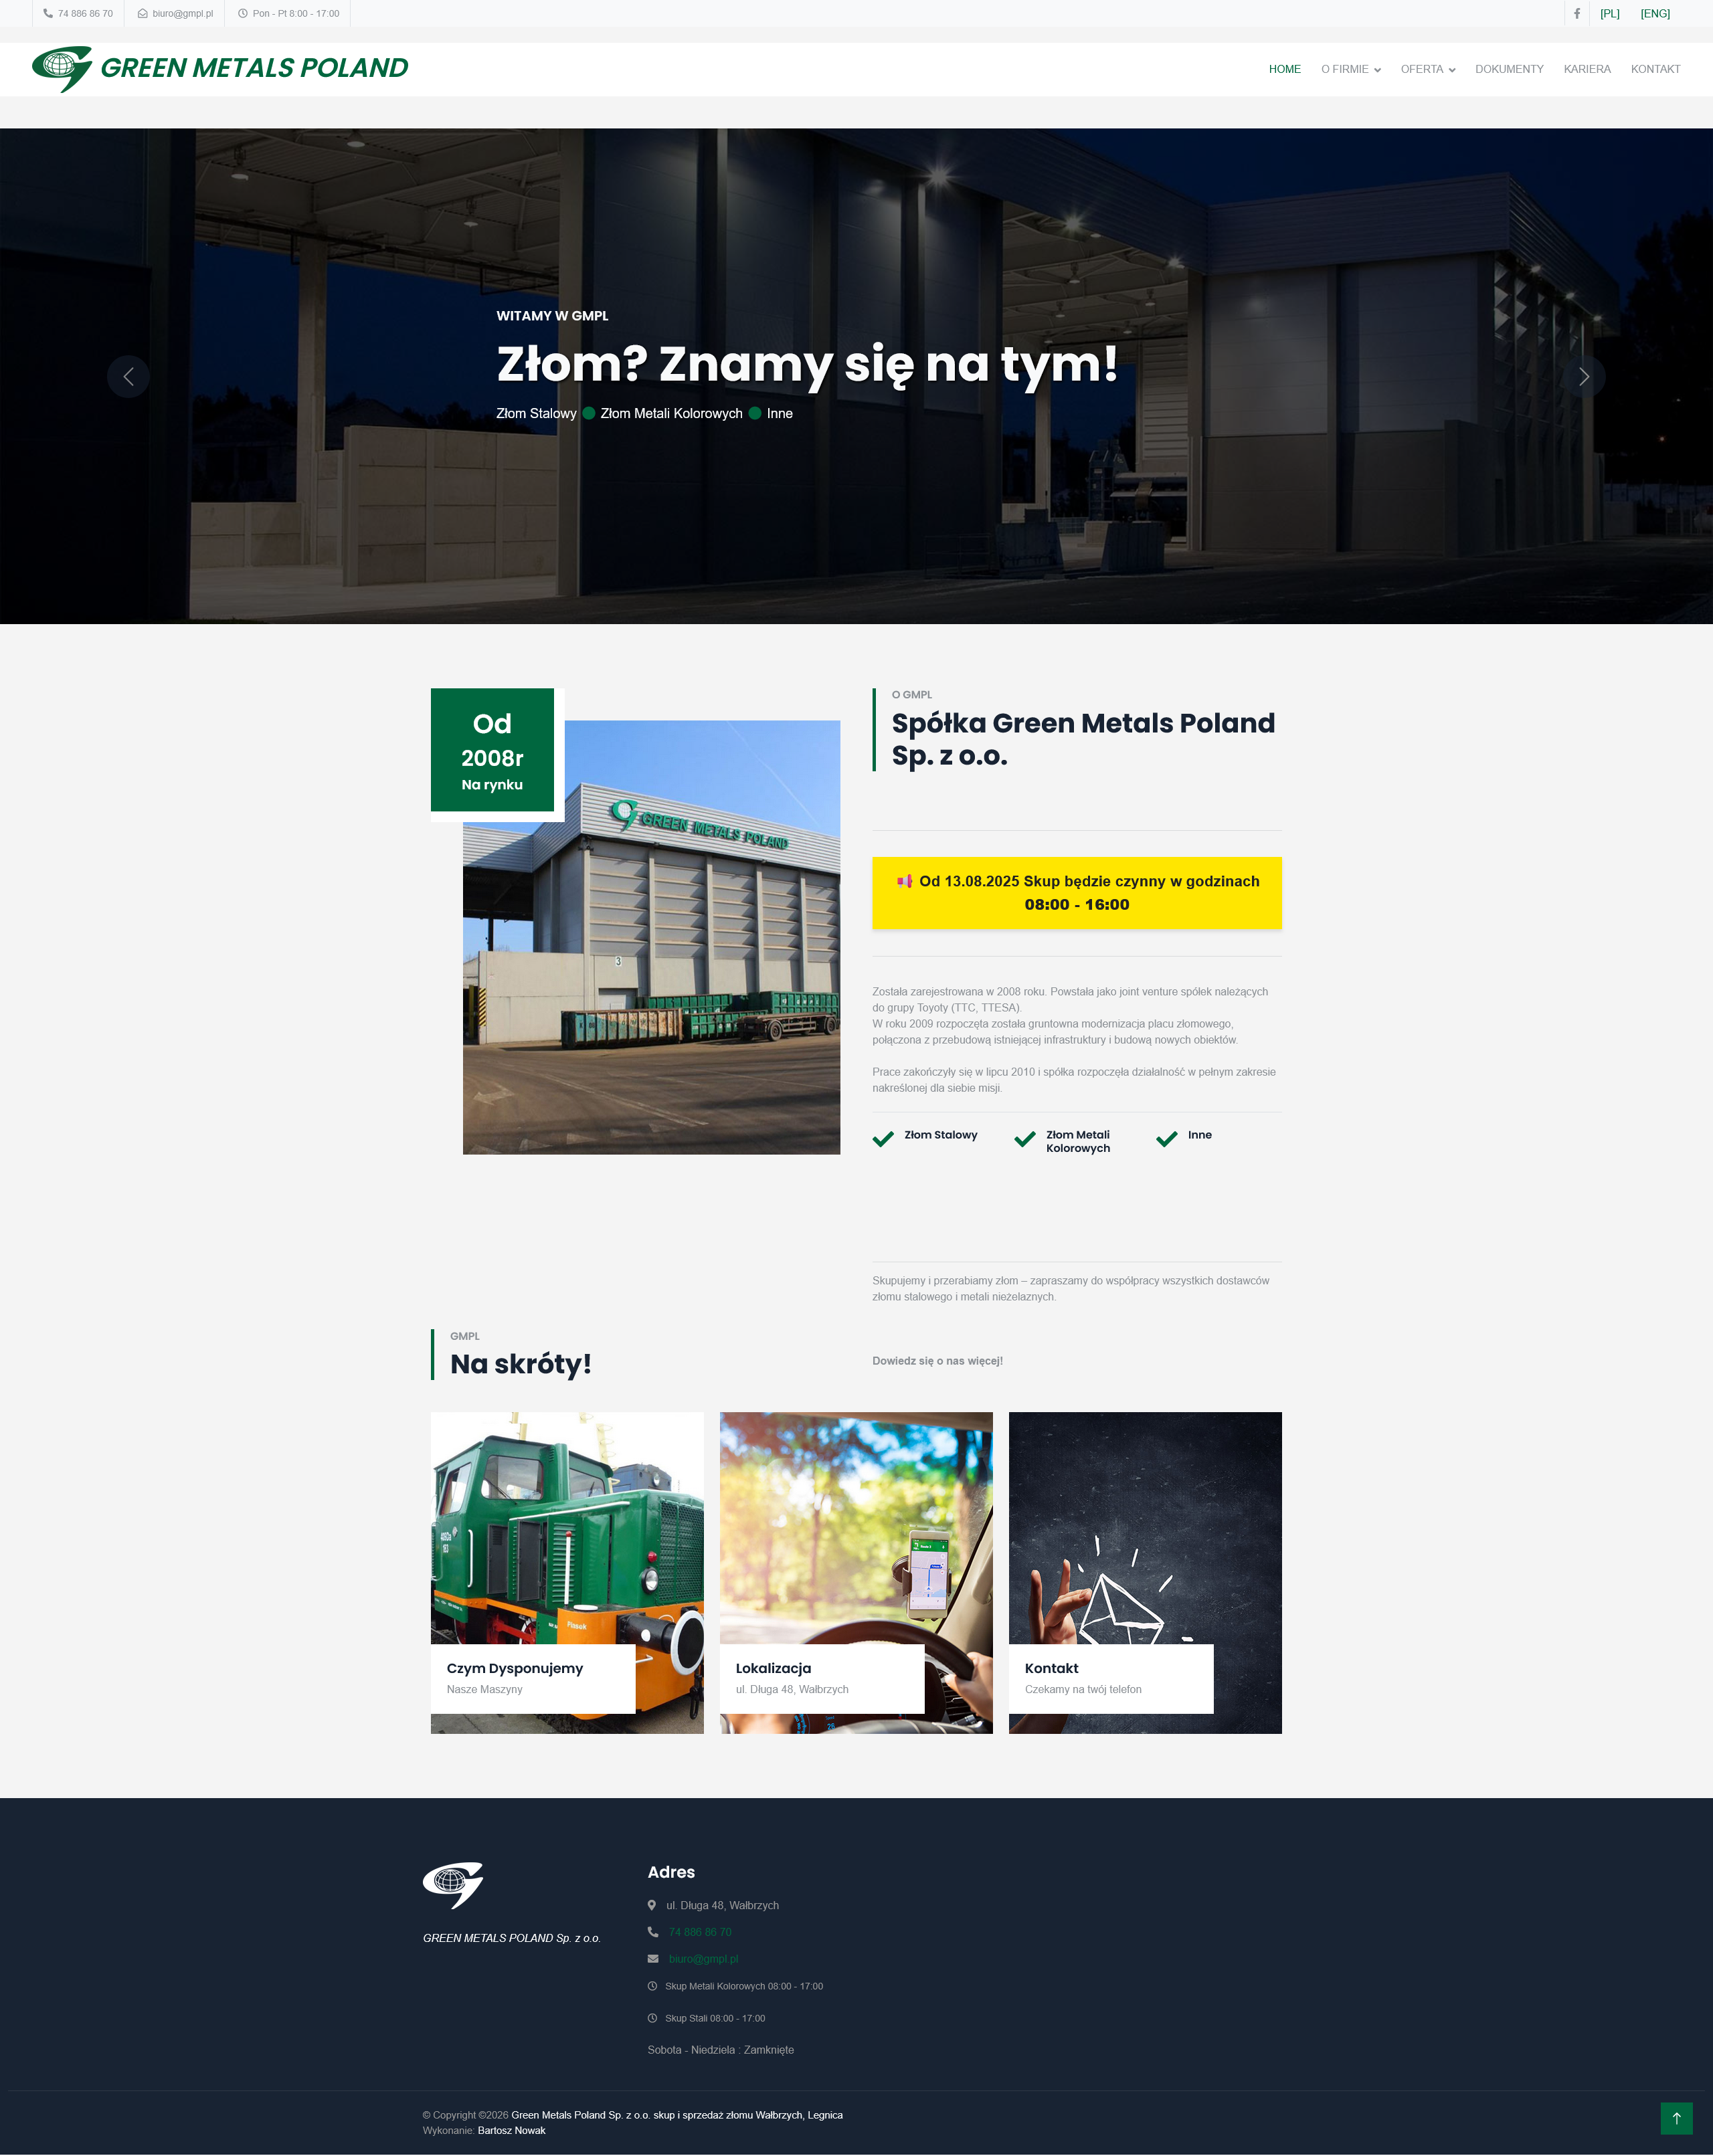This screenshot has width=1713, height=2156.
Task: Click clock icon beside Skup Metali Kolorowych
Action: (x=652, y=1986)
